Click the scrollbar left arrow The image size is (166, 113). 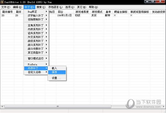(x=2, y=107)
